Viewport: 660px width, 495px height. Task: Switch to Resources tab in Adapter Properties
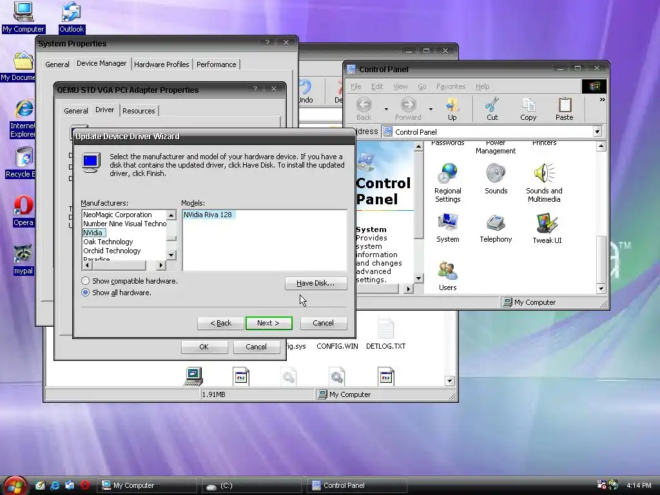pyautogui.click(x=139, y=111)
